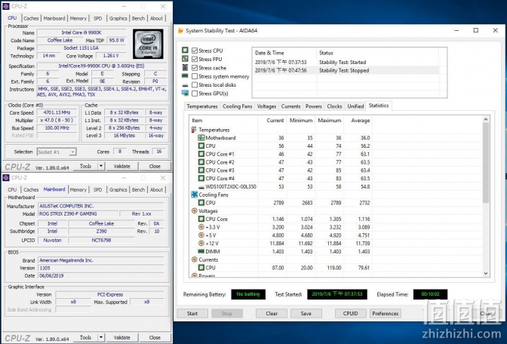Click bottom CPU-Z window title icon

point(5,177)
